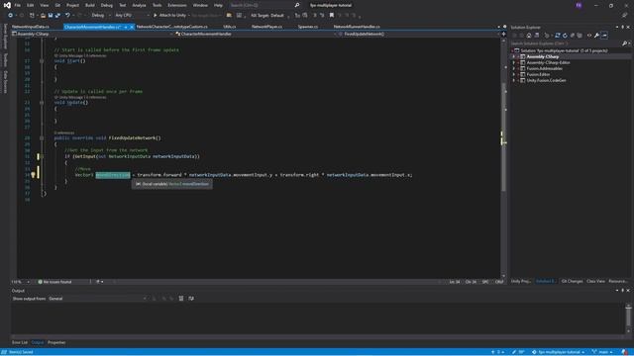Click the Output panel vertical scrollbar
Viewport: 634px width, 356px height.
pos(628,317)
